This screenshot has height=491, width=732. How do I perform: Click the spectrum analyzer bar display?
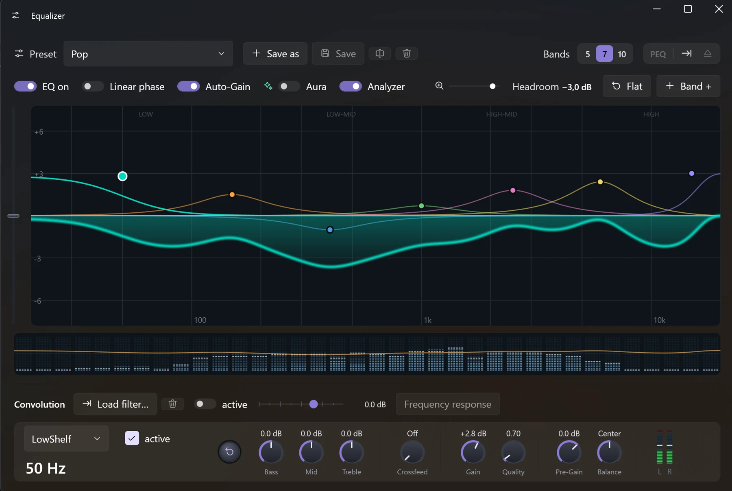point(367,354)
